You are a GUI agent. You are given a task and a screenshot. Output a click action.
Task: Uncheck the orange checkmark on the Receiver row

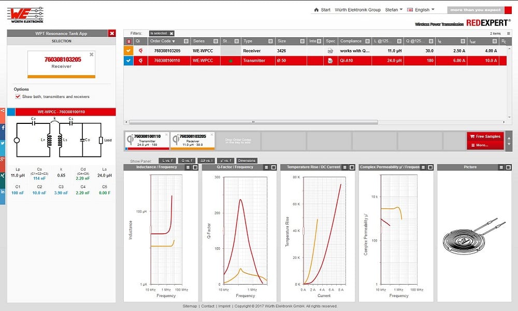128,50
